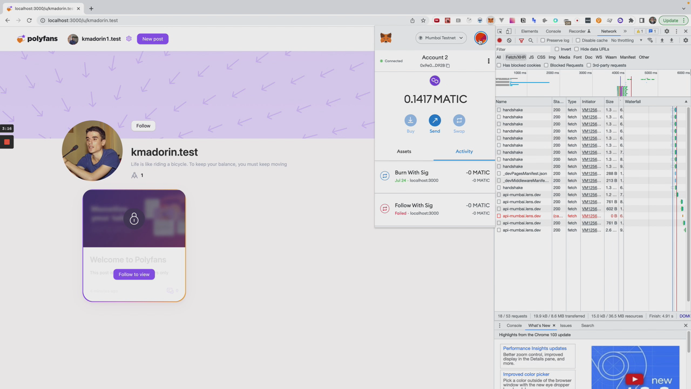This screenshot has width=691, height=389.
Task: Open network conditions wifi icon
Action: (650, 41)
